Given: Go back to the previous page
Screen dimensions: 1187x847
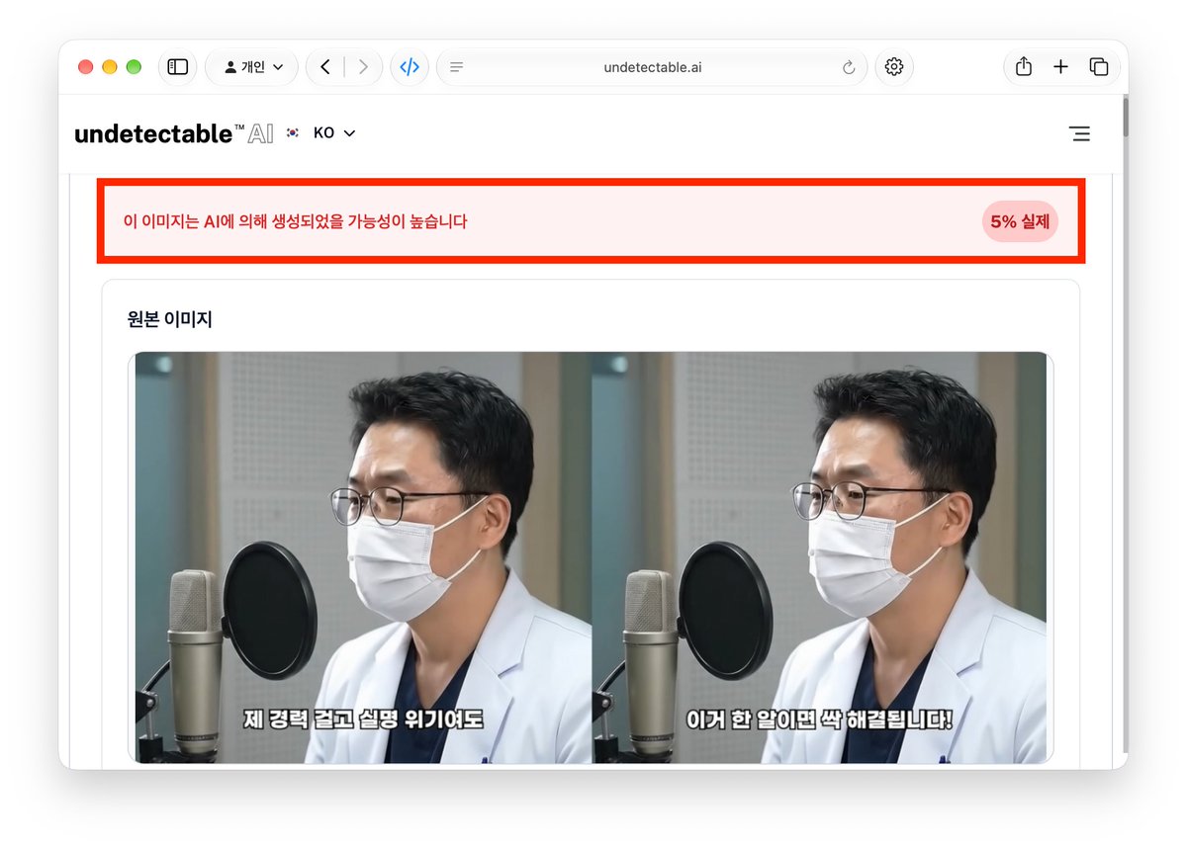Looking at the screenshot, I should 325,67.
